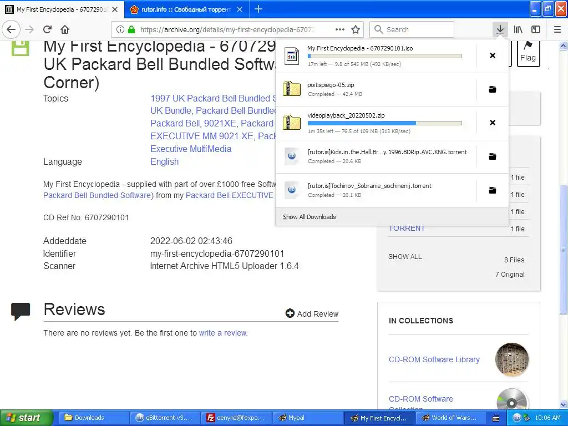This screenshot has width=568, height=426.
Task: Reload the current page
Action: pyautogui.click(x=48, y=29)
